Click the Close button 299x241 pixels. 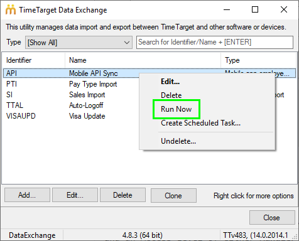coord(272,218)
